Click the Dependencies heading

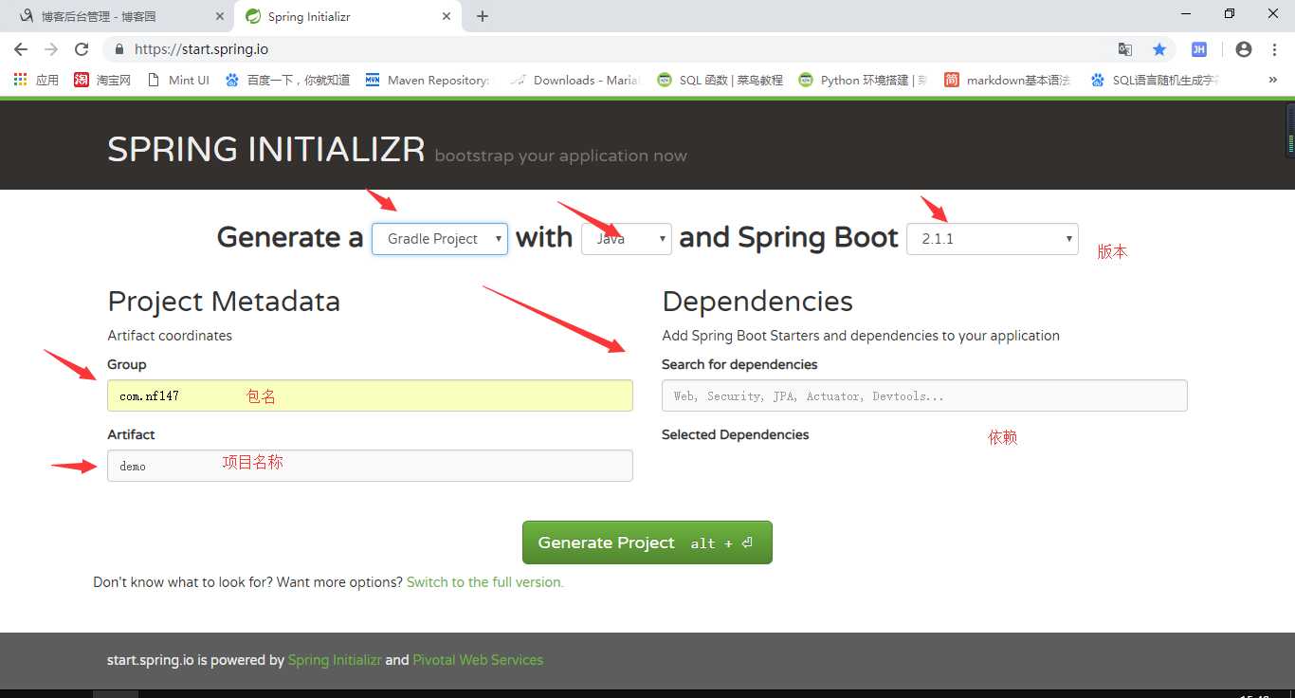757,302
